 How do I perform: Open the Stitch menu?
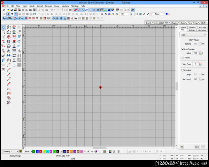[32, 6]
